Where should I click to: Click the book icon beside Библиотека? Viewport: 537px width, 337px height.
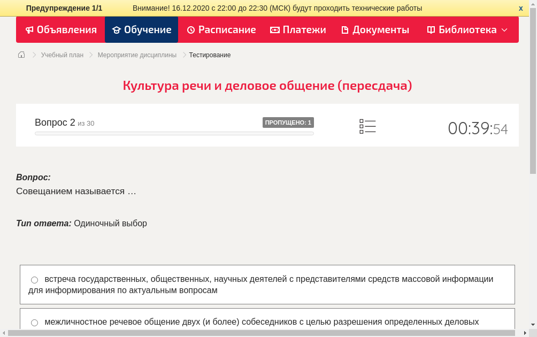pos(432,30)
